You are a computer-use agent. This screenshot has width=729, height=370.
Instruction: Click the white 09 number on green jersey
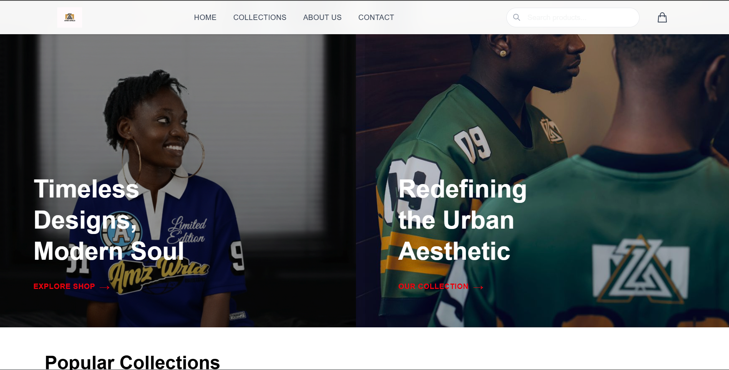tap(473, 144)
